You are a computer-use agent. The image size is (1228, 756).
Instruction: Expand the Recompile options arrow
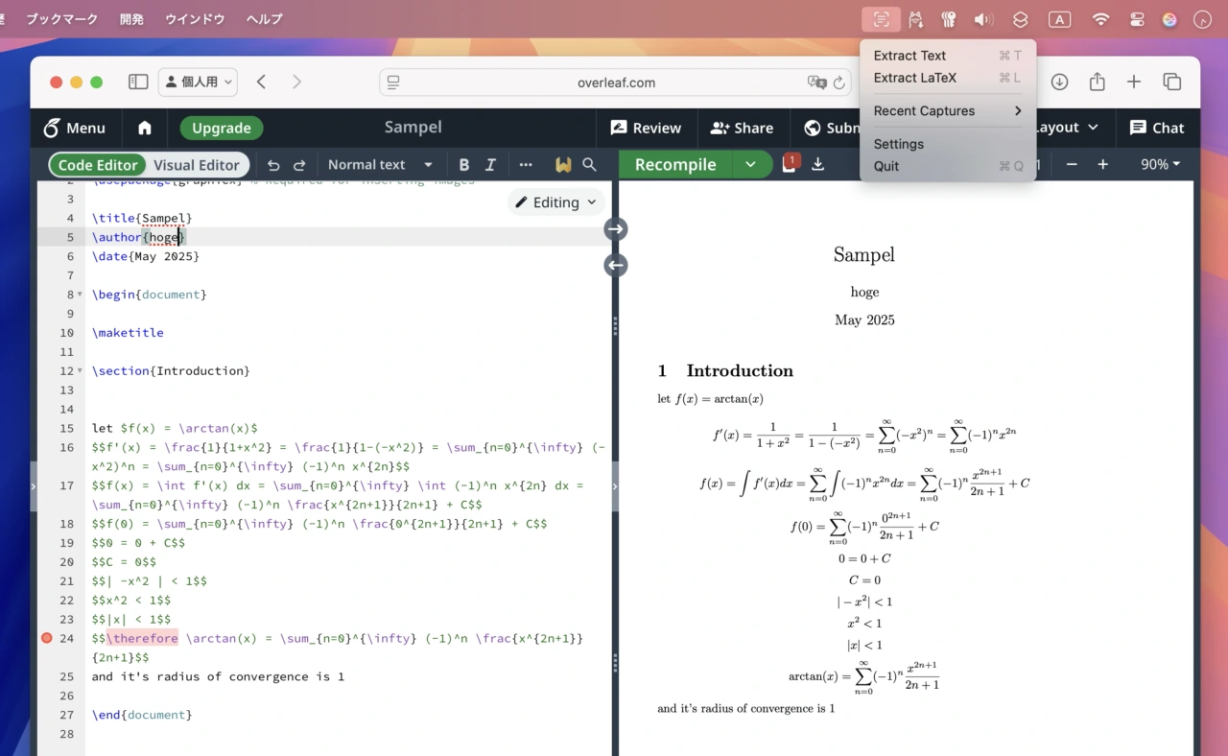750,165
